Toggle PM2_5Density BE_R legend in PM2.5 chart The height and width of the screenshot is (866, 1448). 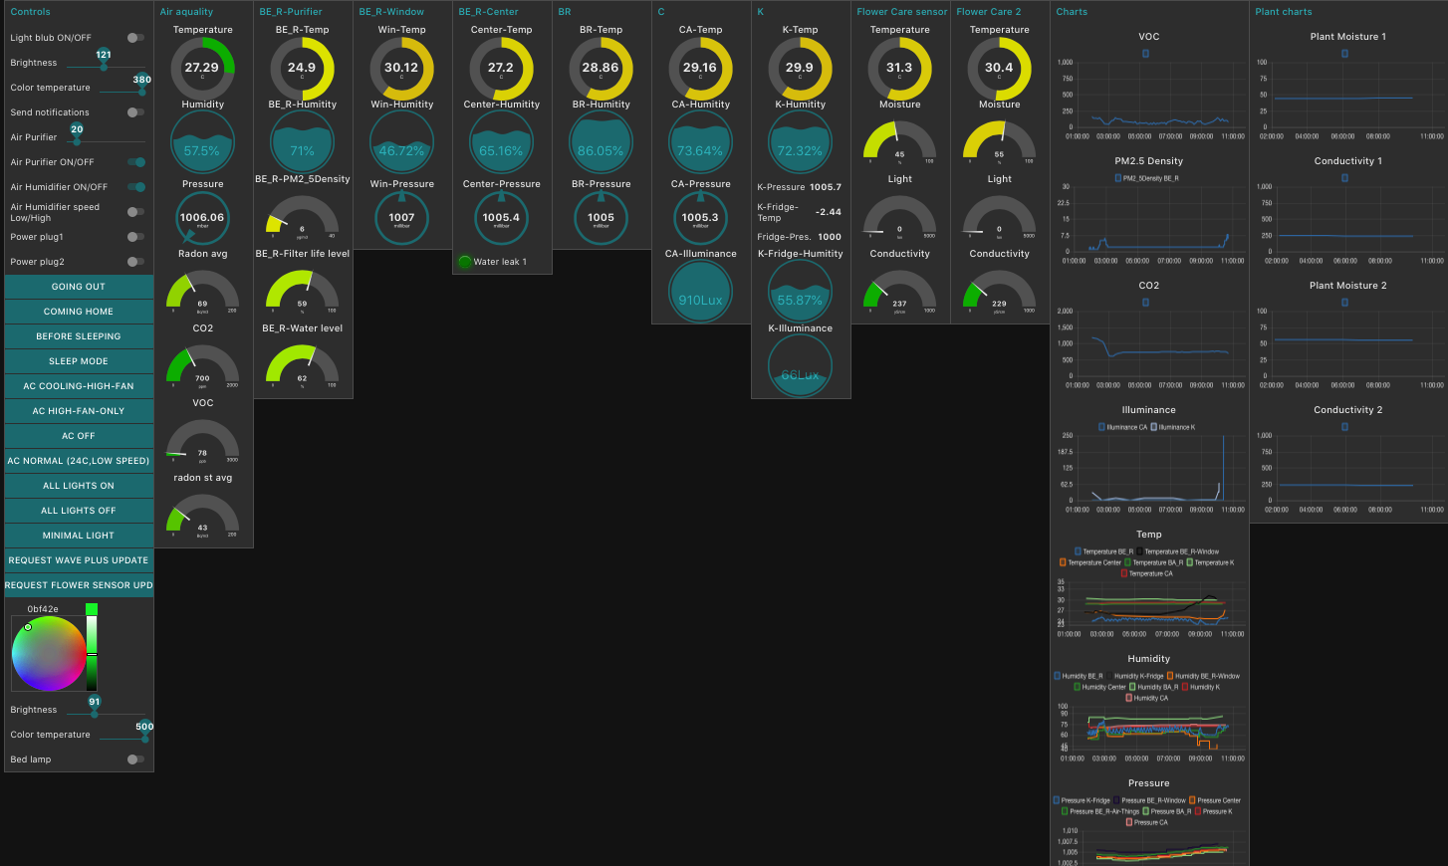click(x=1147, y=178)
